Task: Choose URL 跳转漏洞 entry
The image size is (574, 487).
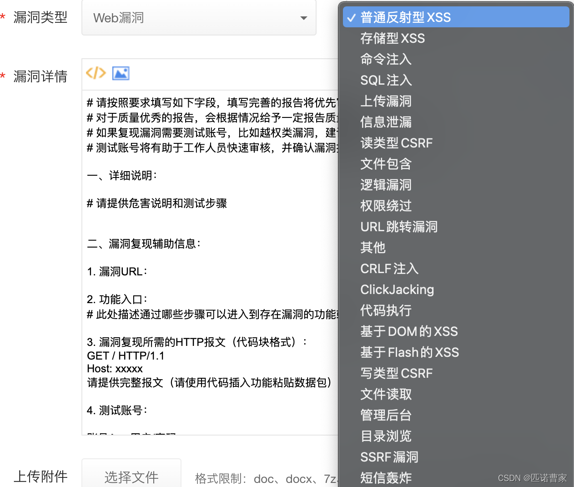Action: point(456,227)
